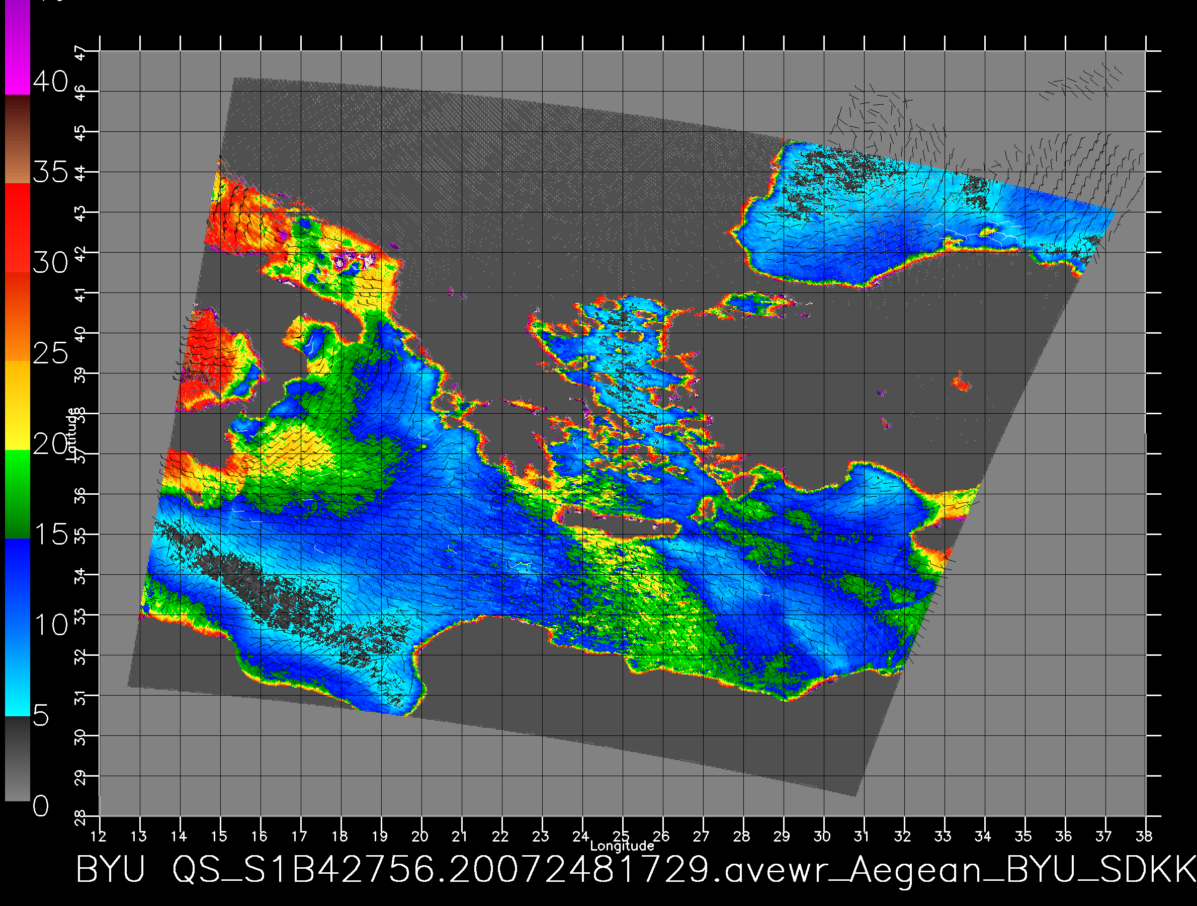Click longitude tick label "38" on bottom axis
Screen dimensions: 1197x906
tap(1144, 836)
